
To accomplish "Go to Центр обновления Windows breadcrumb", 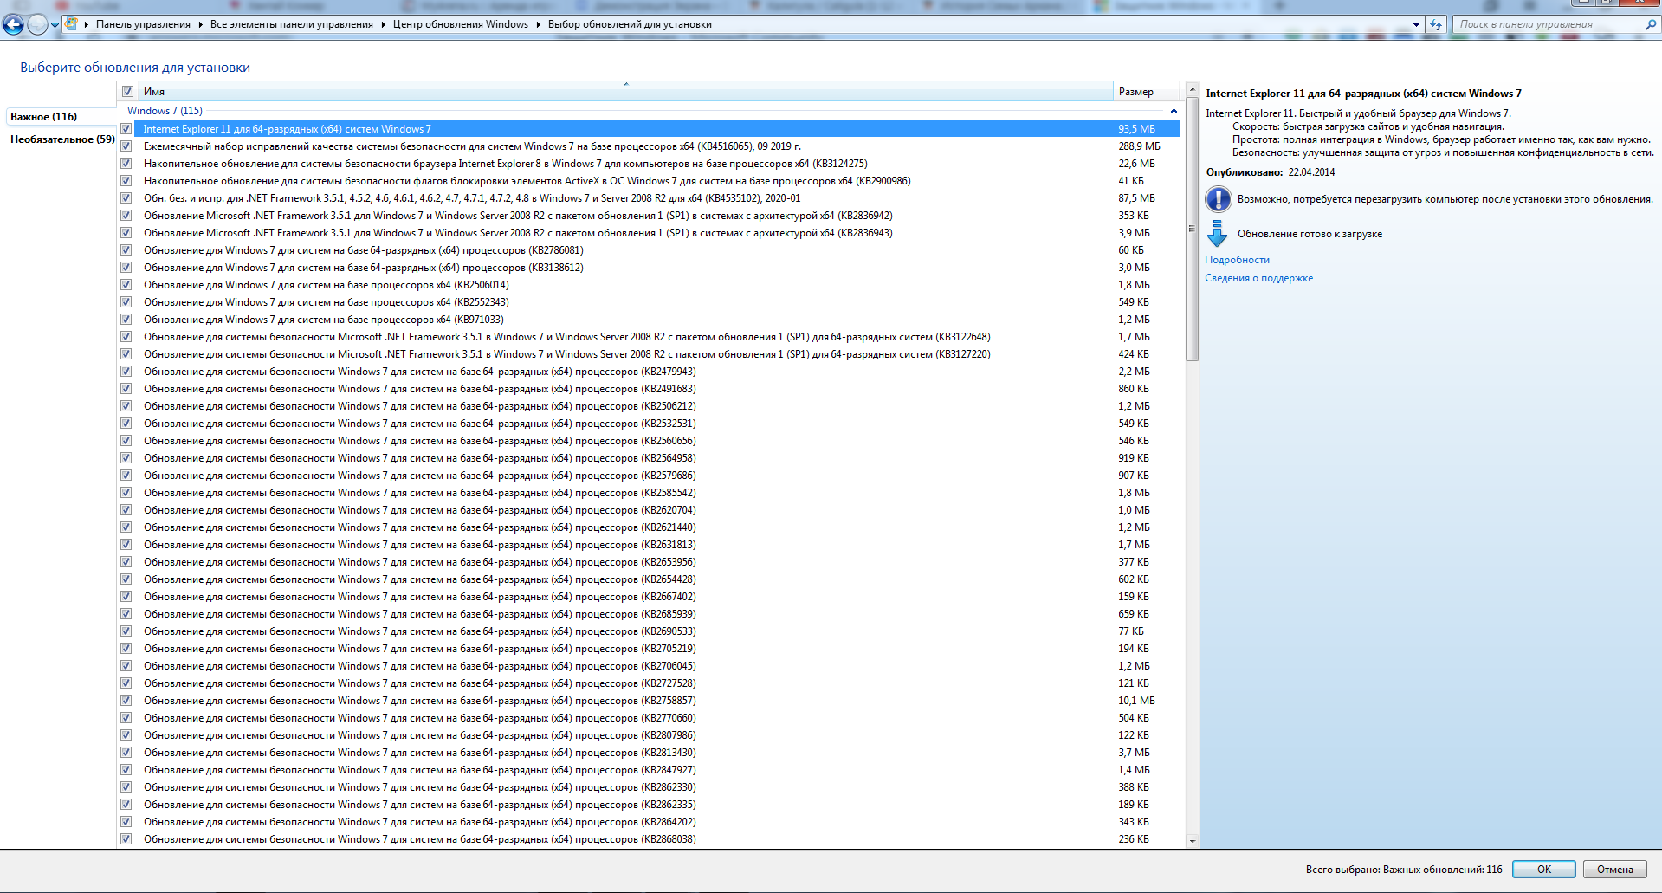I will coord(461,24).
